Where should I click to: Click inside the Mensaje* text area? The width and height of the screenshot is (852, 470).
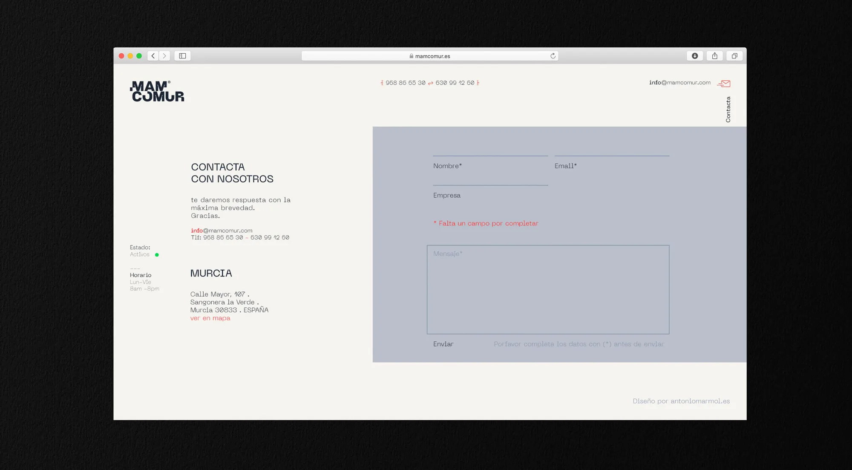point(548,289)
